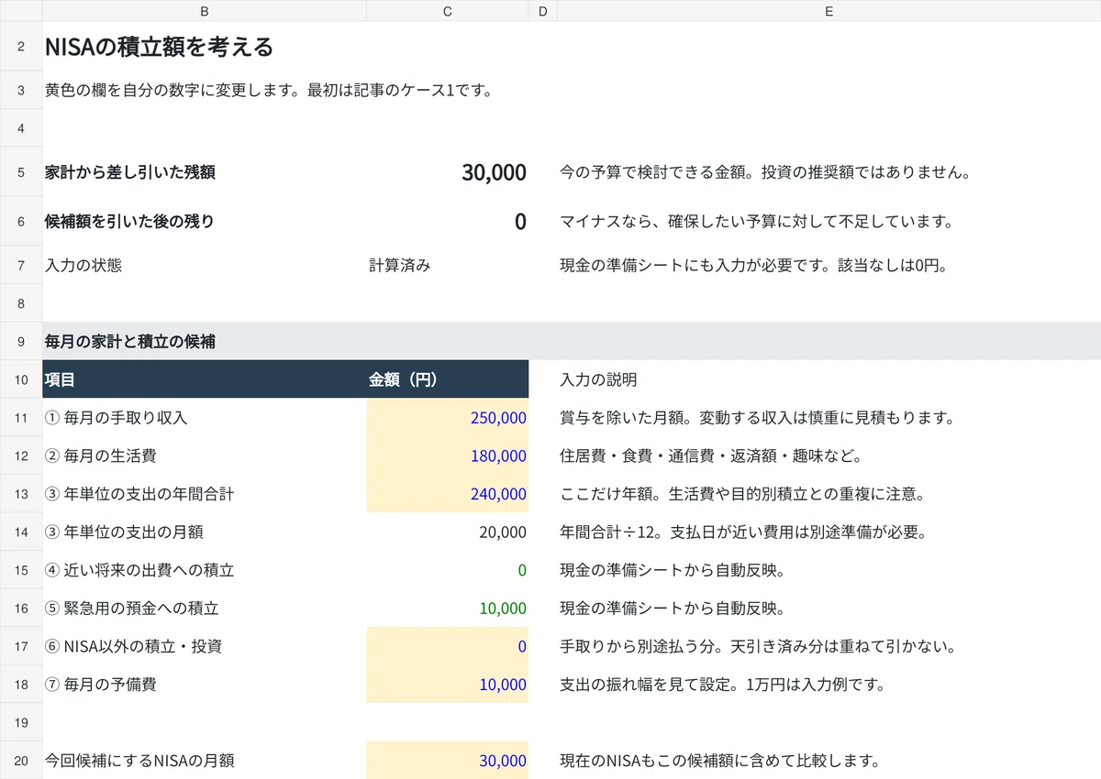
Task: Click the '入力の状態' label
Action: pyautogui.click(x=83, y=266)
